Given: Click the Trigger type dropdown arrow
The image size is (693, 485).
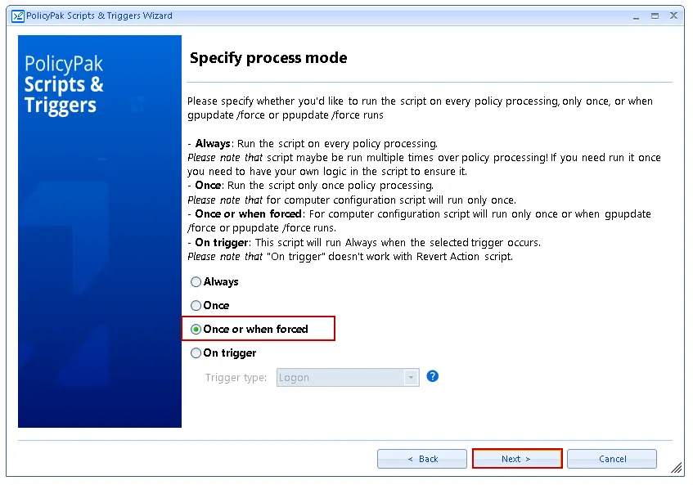Looking at the screenshot, I should click(x=411, y=378).
